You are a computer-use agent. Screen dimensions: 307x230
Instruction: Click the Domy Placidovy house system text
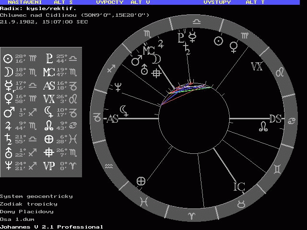27,211
